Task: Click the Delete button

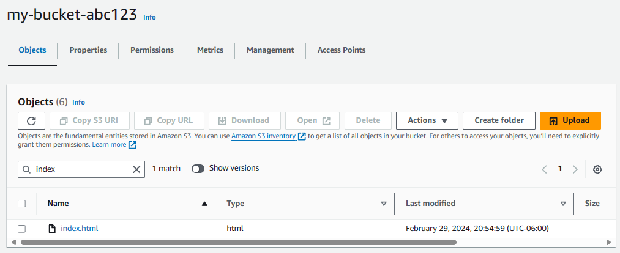Action: coord(368,120)
